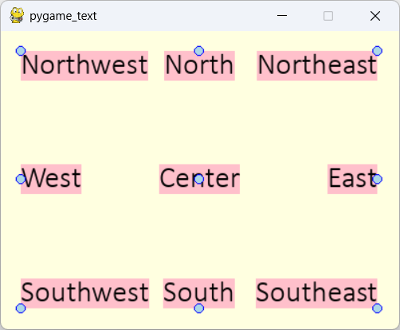Click the blue anchor dot above North
Image resolution: width=400 pixels, height=330 pixels.
point(199,51)
